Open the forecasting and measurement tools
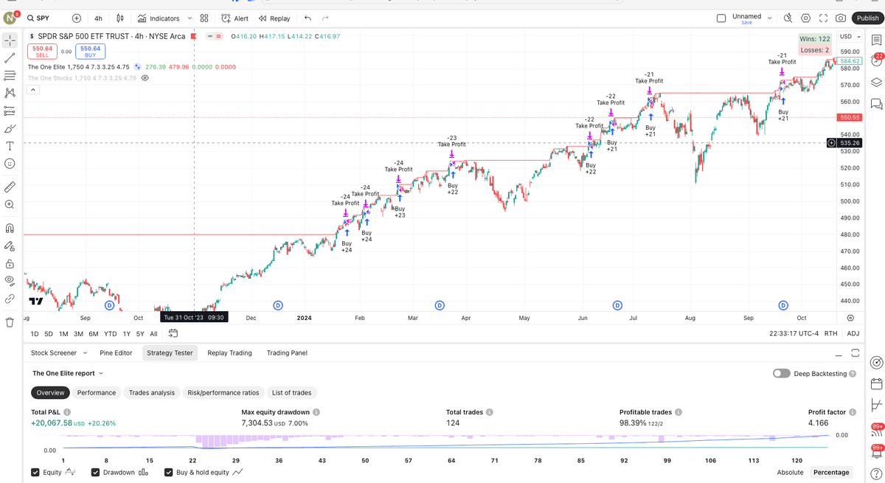The width and height of the screenshot is (885, 483). [x=10, y=111]
